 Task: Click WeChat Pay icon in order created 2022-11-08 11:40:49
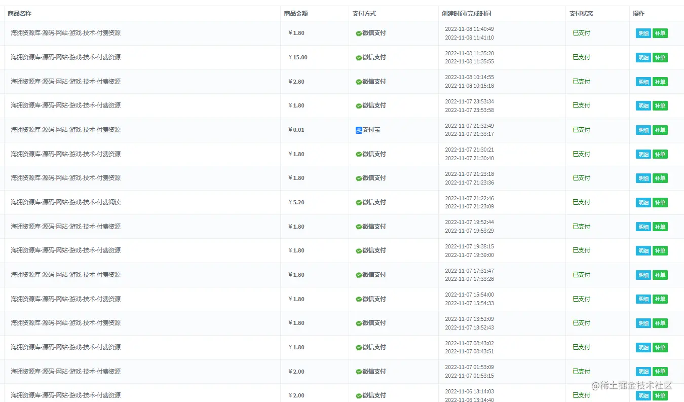coord(359,33)
